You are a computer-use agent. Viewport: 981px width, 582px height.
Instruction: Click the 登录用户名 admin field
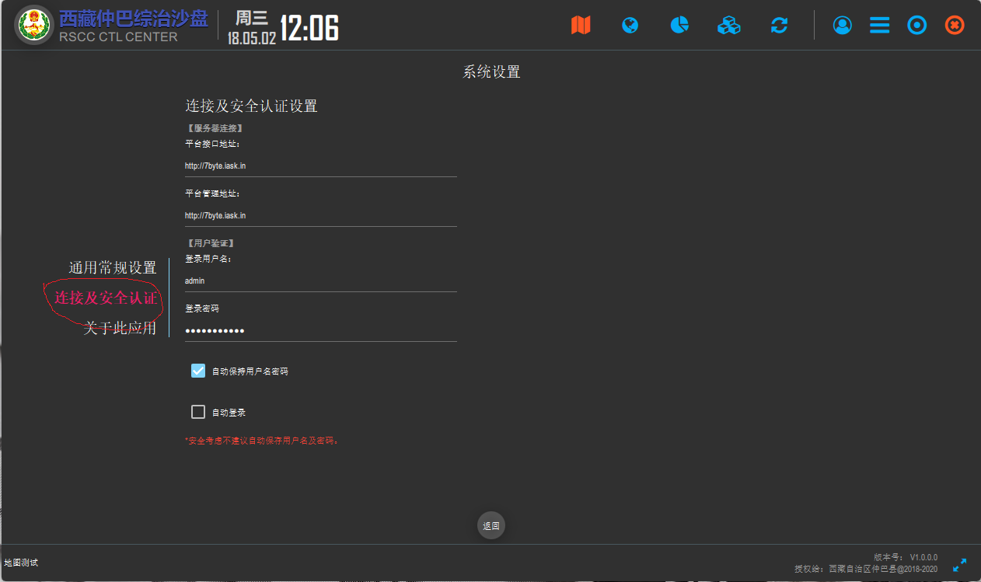(x=320, y=281)
